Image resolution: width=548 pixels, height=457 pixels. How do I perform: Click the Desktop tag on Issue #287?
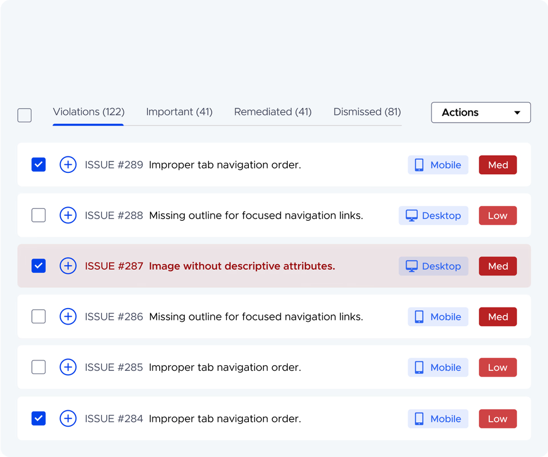(x=433, y=266)
